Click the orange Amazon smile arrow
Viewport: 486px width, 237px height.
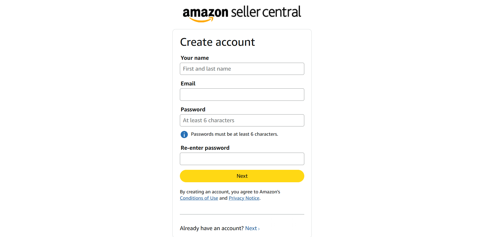click(x=202, y=20)
